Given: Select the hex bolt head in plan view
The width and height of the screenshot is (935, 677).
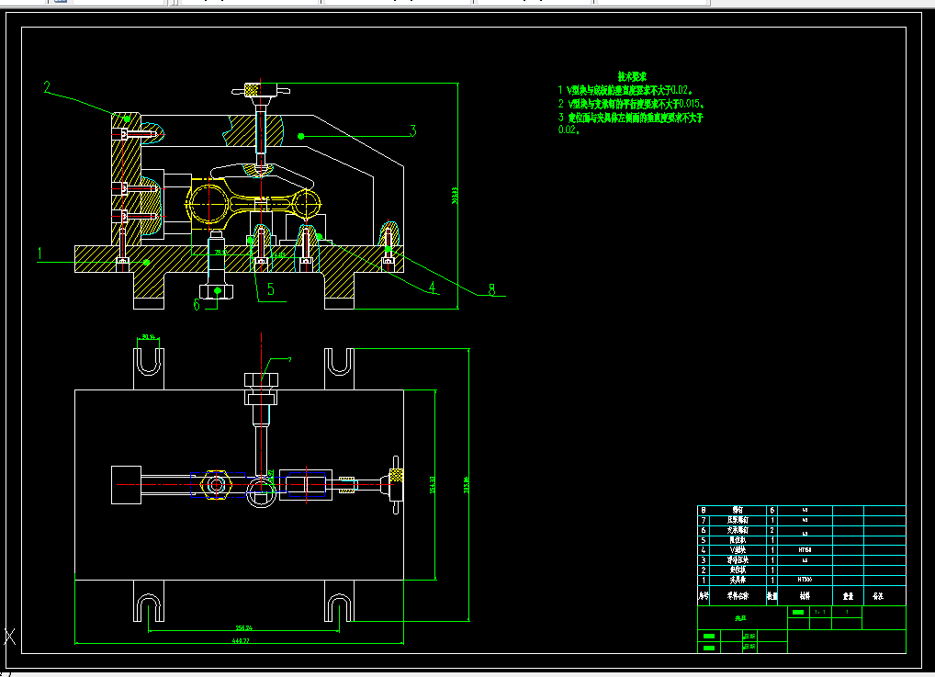Looking at the screenshot, I should tap(261, 380).
